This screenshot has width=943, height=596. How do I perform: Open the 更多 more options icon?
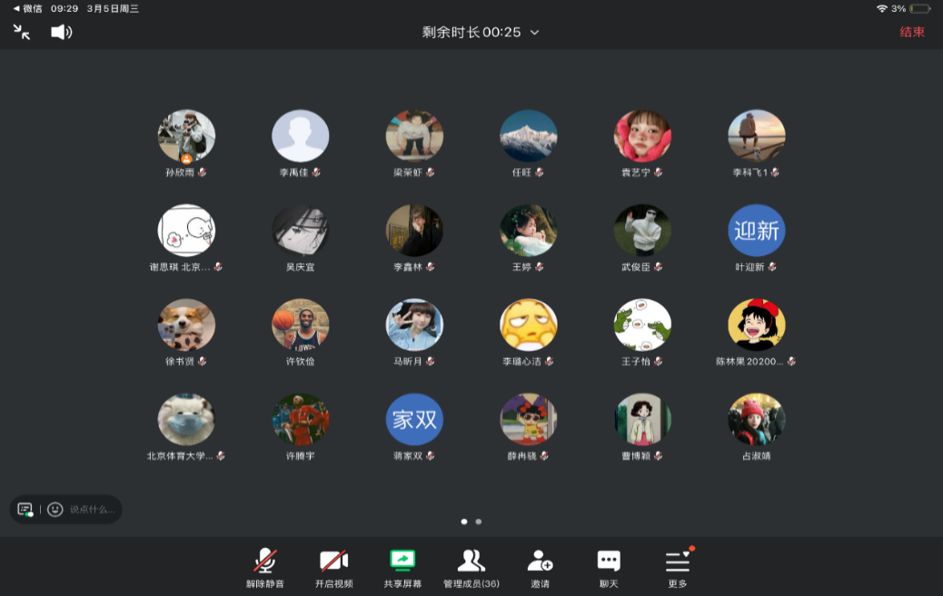tap(675, 561)
